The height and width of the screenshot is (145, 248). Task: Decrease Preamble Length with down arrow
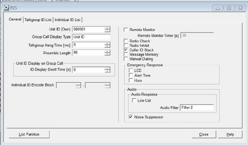[x=107, y=54]
